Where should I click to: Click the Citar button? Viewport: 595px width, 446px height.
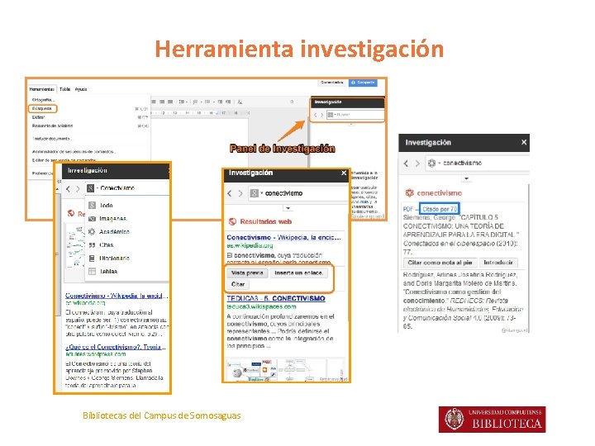[238, 284]
